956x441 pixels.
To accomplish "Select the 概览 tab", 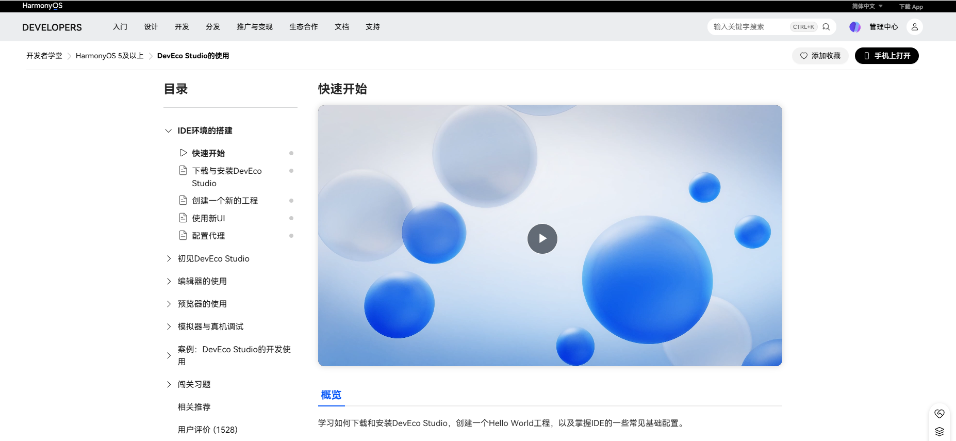I will click(x=331, y=395).
